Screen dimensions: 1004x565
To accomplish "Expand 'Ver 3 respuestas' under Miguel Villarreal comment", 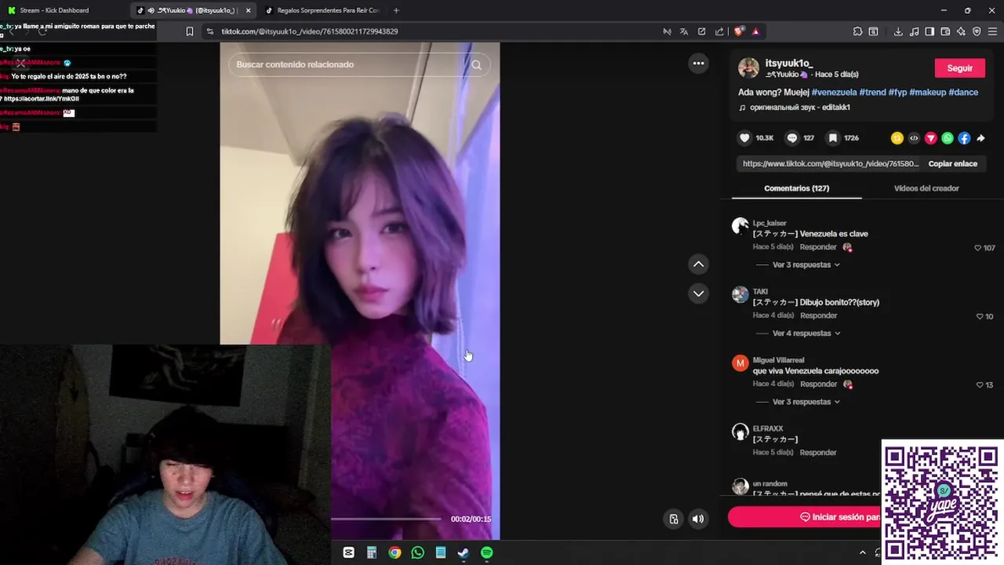I will [x=806, y=402].
